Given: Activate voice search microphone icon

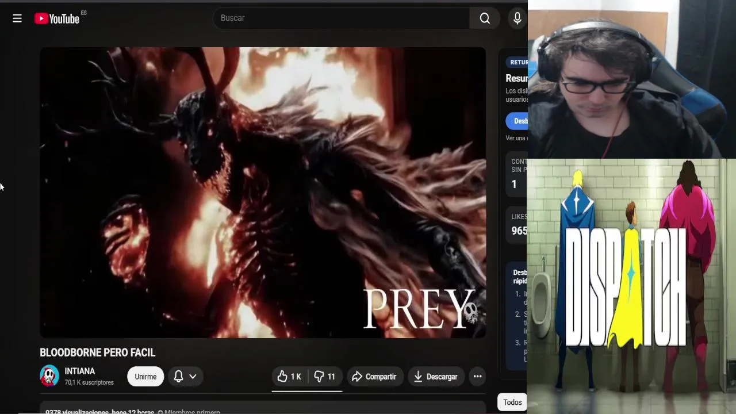Looking at the screenshot, I should pos(517,18).
